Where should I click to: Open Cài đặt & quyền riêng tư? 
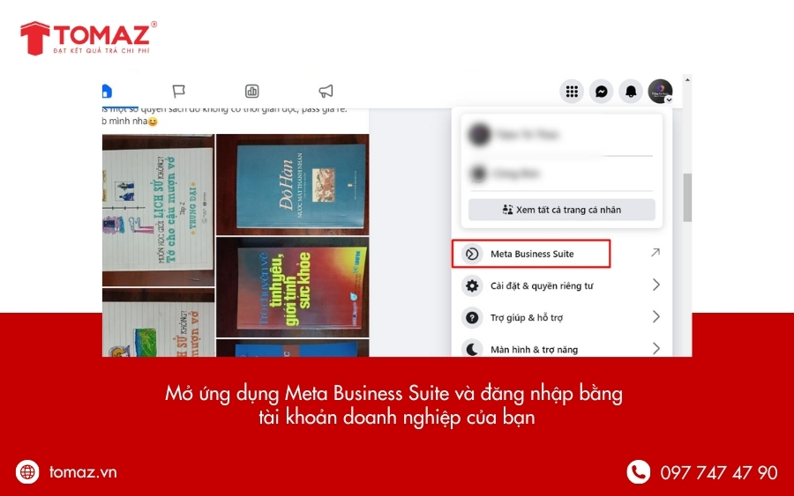coord(562,285)
